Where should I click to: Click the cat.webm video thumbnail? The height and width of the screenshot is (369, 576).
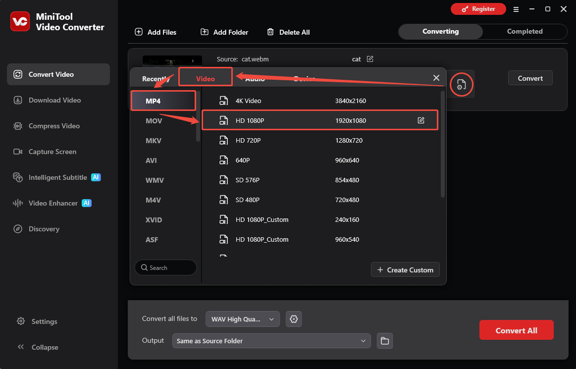click(x=172, y=61)
